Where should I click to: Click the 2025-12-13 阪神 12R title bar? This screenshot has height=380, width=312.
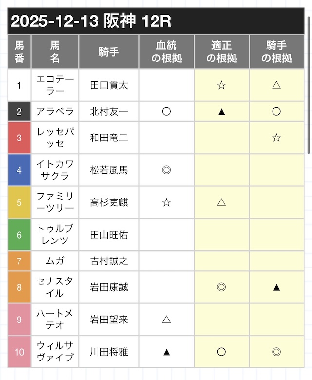tap(156, 22)
